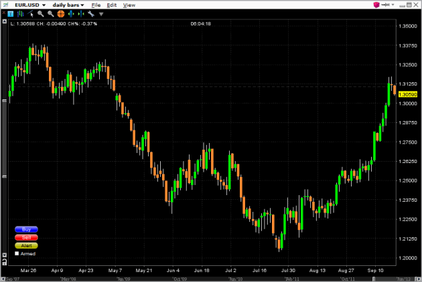This screenshot has height=282, width=422.
Task: Click the yellow 1.30505 price label
Action: [x=408, y=95]
